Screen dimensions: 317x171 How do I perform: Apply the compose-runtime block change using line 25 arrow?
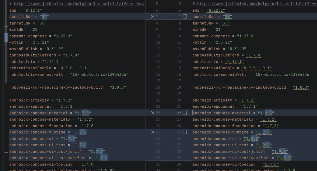tap(152, 132)
